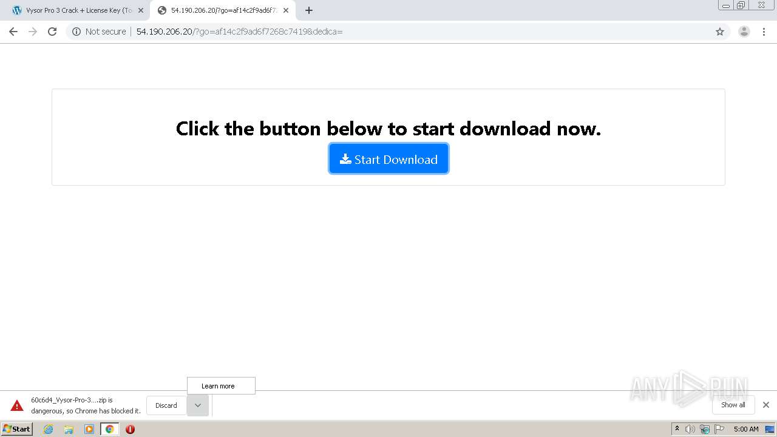Click Show desktop button in taskbar corner
The height and width of the screenshot is (437, 777).
pos(770,429)
